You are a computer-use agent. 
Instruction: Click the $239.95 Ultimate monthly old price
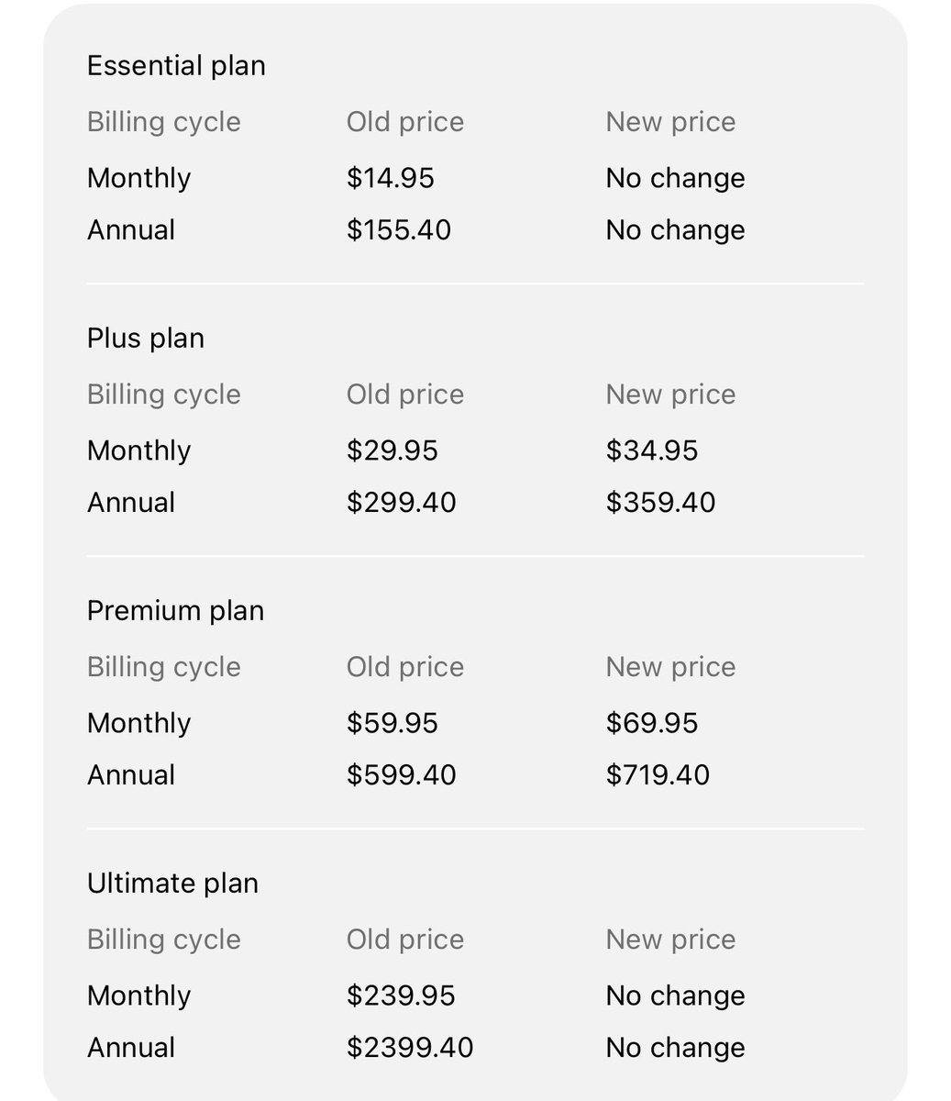pyautogui.click(x=401, y=995)
